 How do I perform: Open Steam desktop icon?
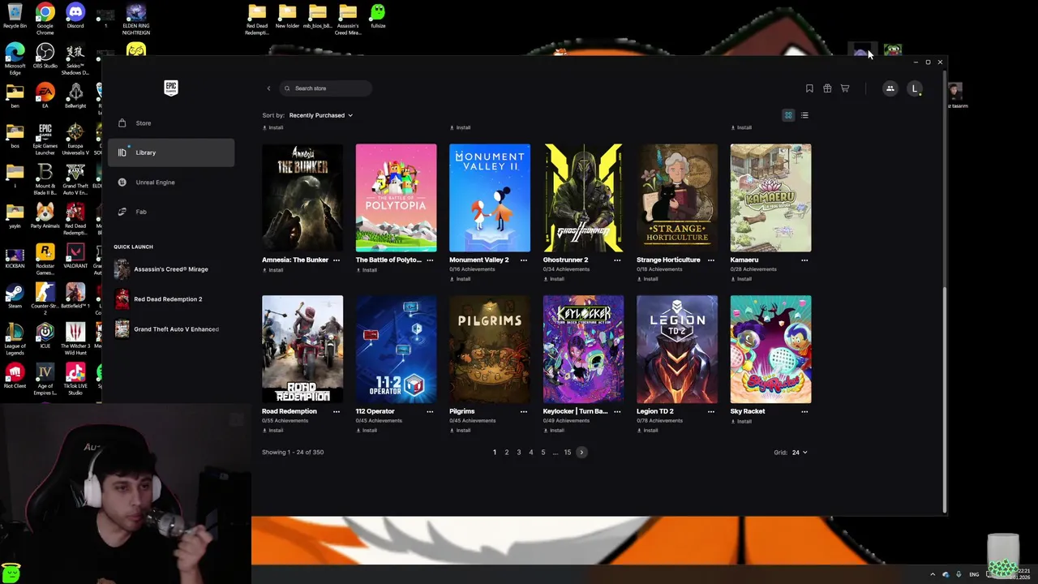click(x=15, y=297)
